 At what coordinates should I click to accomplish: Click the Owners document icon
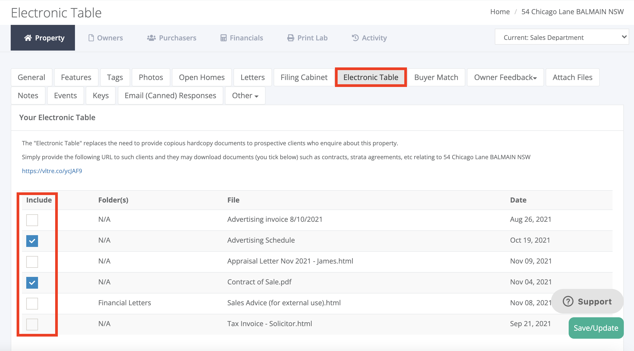coord(91,38)
